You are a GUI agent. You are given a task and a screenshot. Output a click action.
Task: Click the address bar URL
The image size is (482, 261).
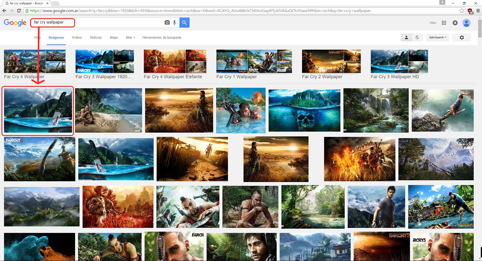click(x=200, y=11)
